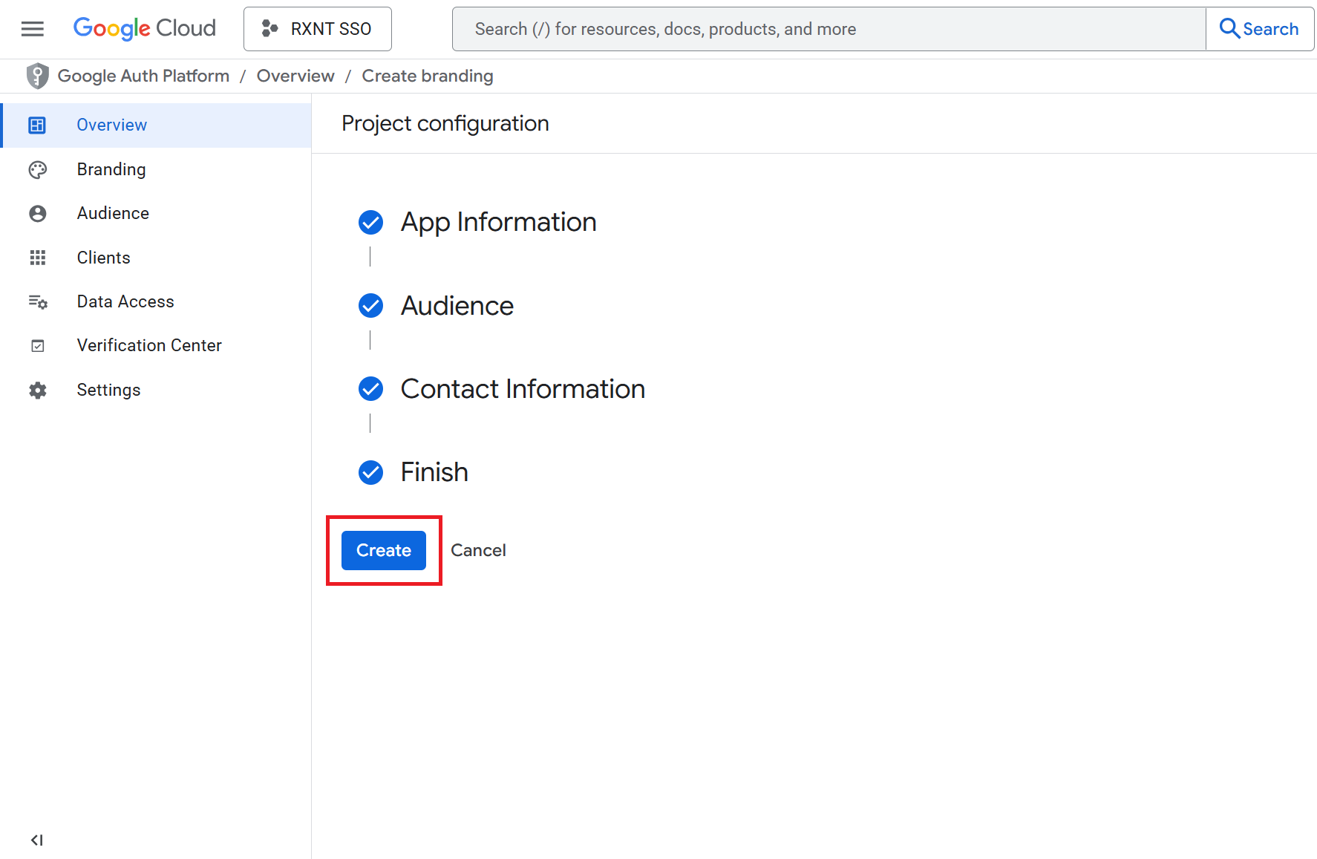Select the Clients grid icon

pyautogui.click(x=37, y=258)
